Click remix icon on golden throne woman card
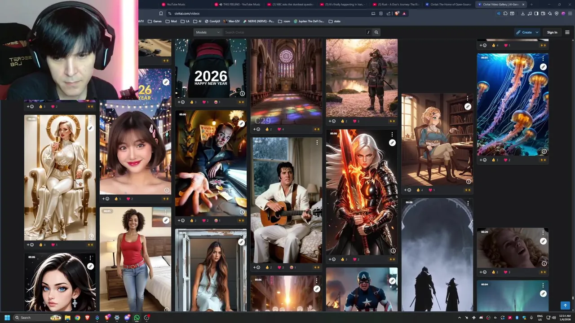The image size is (575, 323). pos(90,128)
